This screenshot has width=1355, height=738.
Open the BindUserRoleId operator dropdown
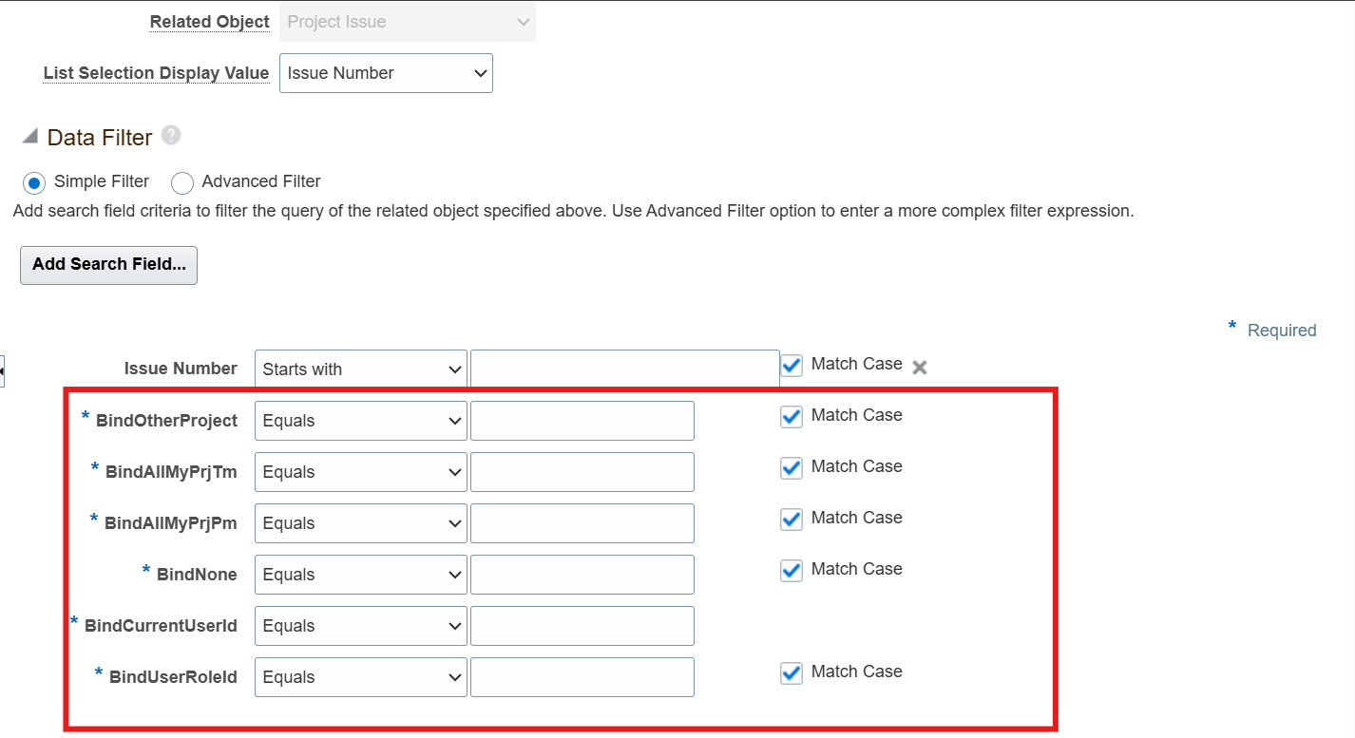tap(361, 677)
